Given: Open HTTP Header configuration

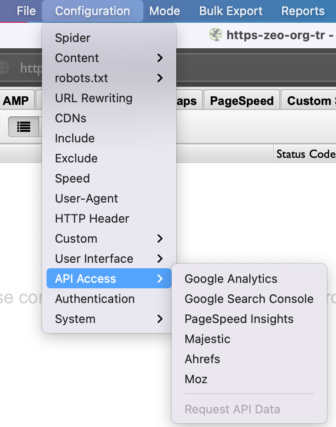Looking at the screenshot, I should click(x=109, y=219).
